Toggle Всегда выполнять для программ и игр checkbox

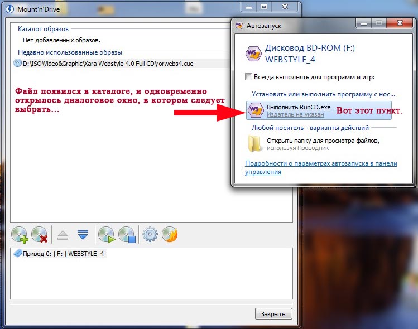(x=248, y=77)
